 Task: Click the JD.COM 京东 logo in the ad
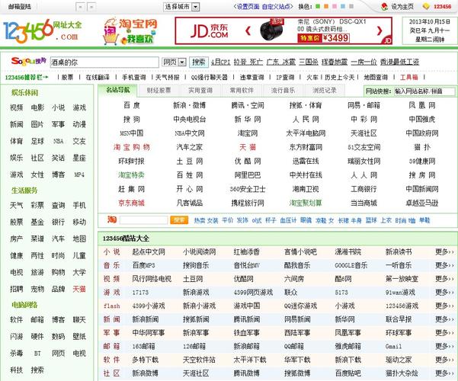tap(209, 31)
